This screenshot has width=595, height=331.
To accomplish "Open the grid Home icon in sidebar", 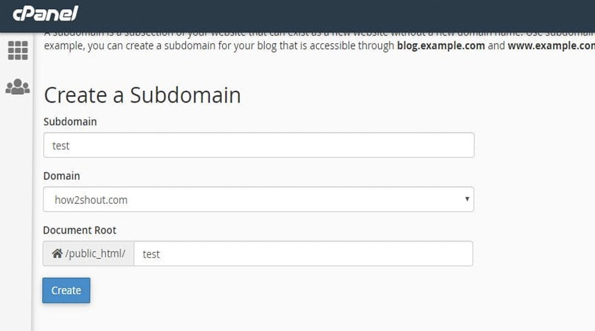I will (x=17, y=50).
